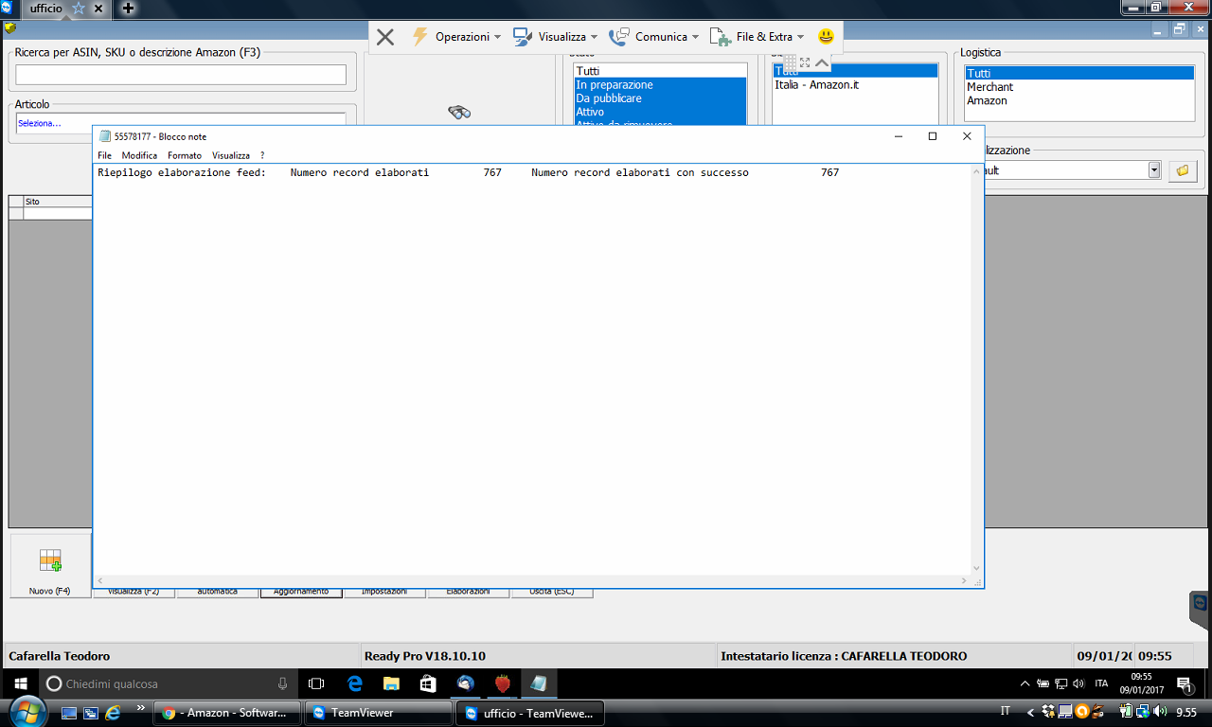This screenshot has height=727, width=1212.
Task: Click the Blocco note horizontal scrollbar
Action: tap(531, 581)
